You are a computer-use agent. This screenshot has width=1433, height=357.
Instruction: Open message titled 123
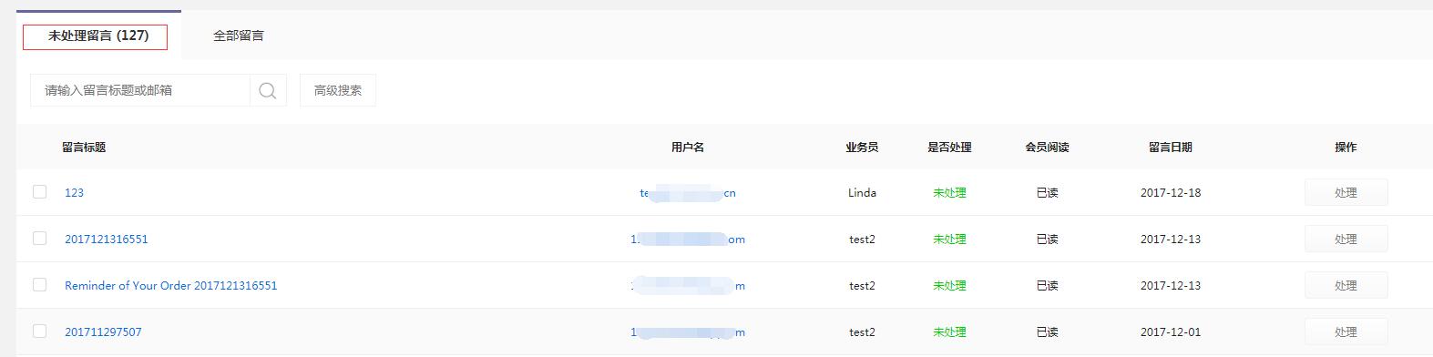coord(74,192)
